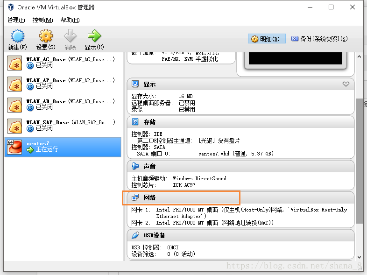Click power-off status icon of WLAN_AP_Base
The width and height of the screenshot is (367, 275).
click(x=30, y=87)
